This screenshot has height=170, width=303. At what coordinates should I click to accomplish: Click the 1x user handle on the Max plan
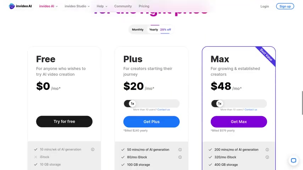220,104
